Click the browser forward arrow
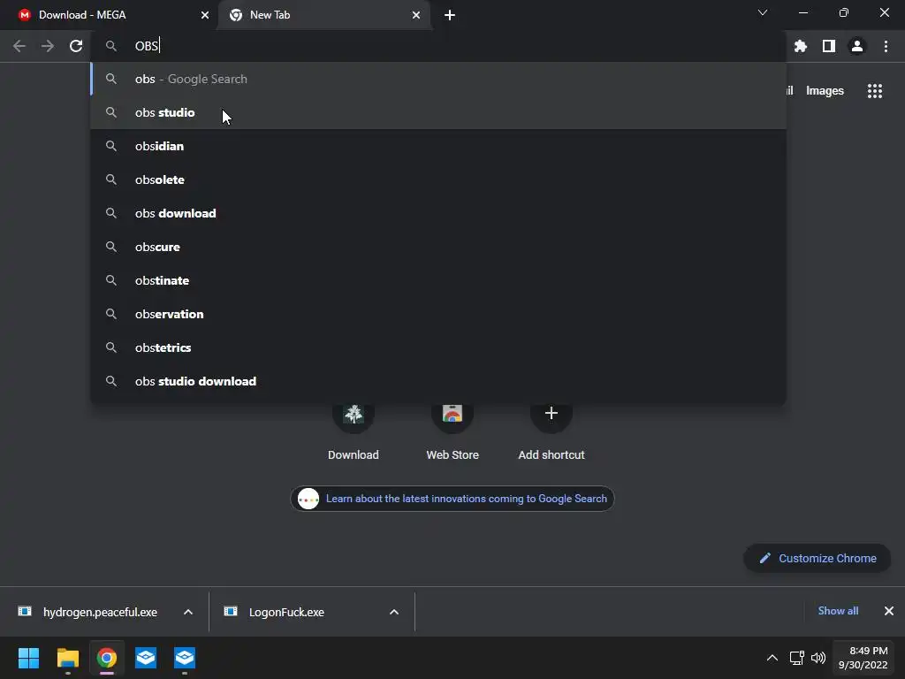The height and width of the screenshot is (679, 905). coord(48,46)
